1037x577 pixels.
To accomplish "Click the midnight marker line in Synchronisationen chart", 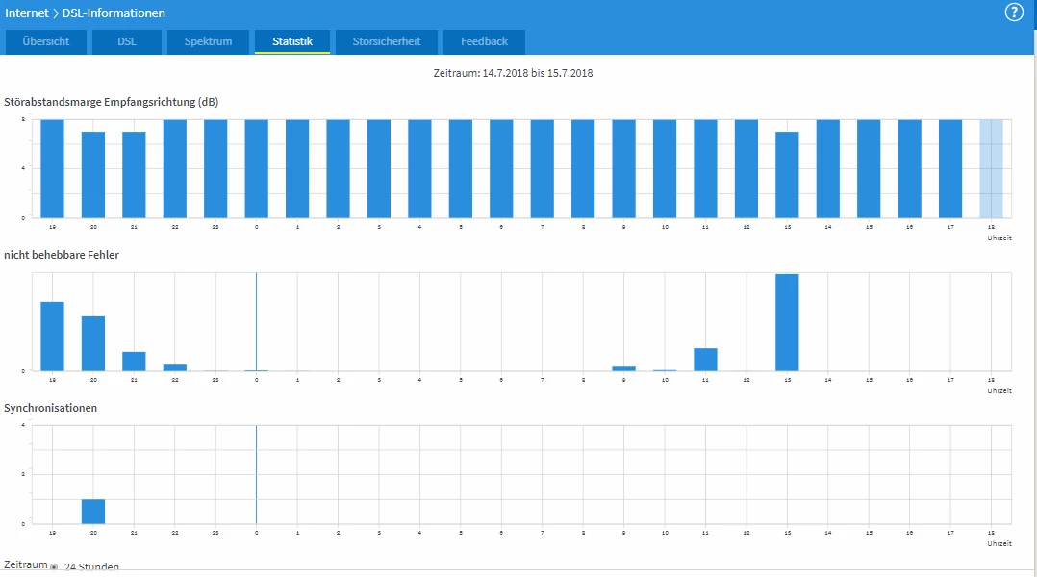I will [x=257, y=474].
